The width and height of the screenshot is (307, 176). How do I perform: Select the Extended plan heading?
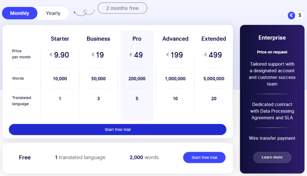pyautogui.click(x=214, y=39)
